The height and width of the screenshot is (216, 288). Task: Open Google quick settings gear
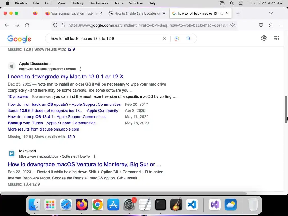pyautogui.click(x=264, y=38)
